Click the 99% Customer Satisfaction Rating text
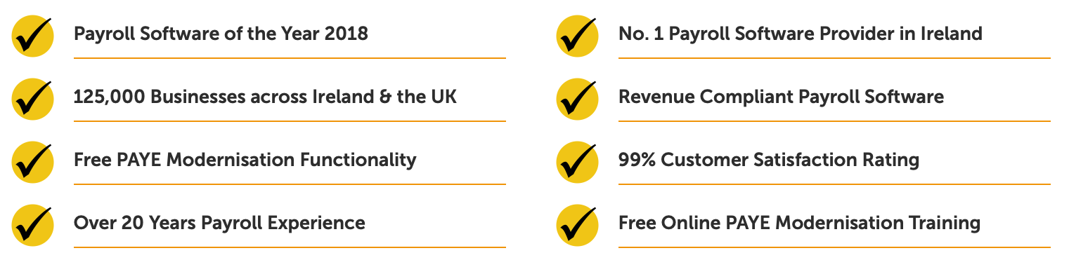The height and width of the screenshot is (267, 1069). click(x=769, y=160)
